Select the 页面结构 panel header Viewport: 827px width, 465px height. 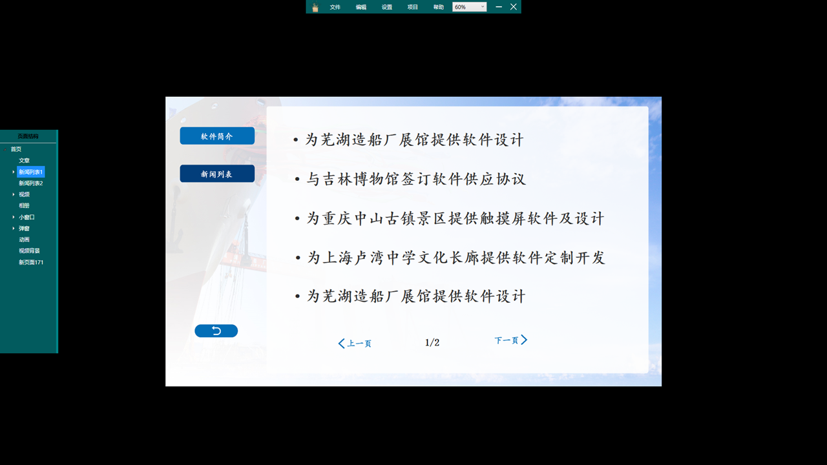pyautogui.click(x=29, y=136)
